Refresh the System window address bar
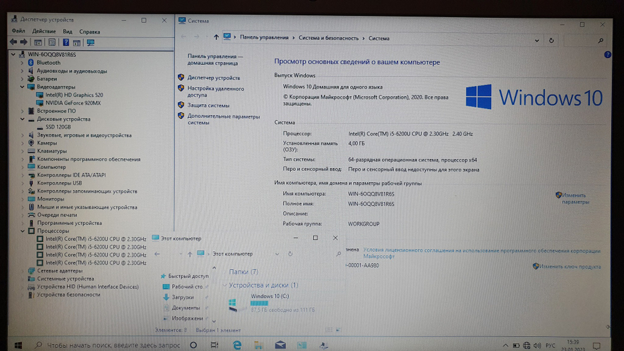This screenshot has height=351, width=624. pos(551,41)
